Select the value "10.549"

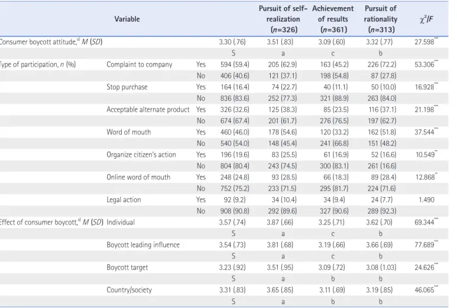click(x=425, y=155)
